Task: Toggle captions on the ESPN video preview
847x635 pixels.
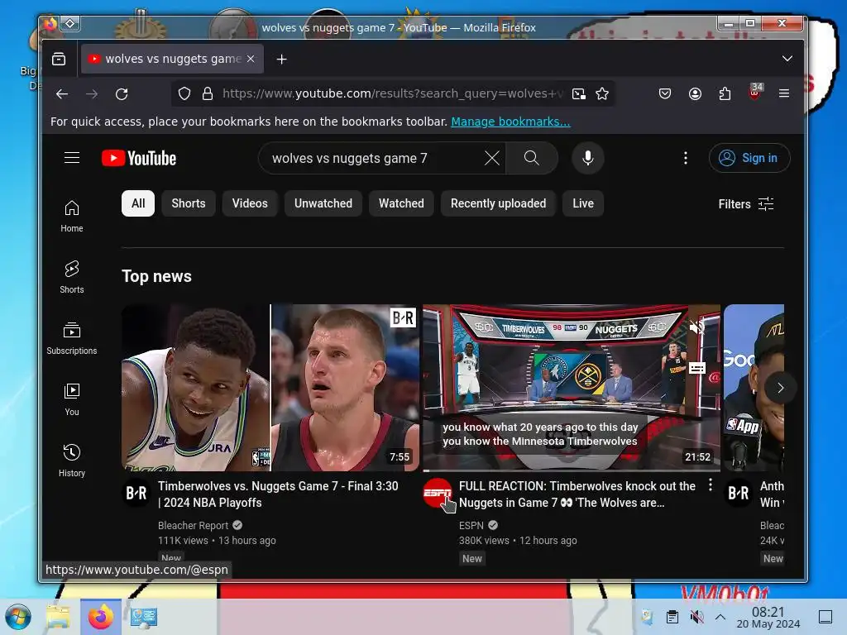Action: (696, 368)
